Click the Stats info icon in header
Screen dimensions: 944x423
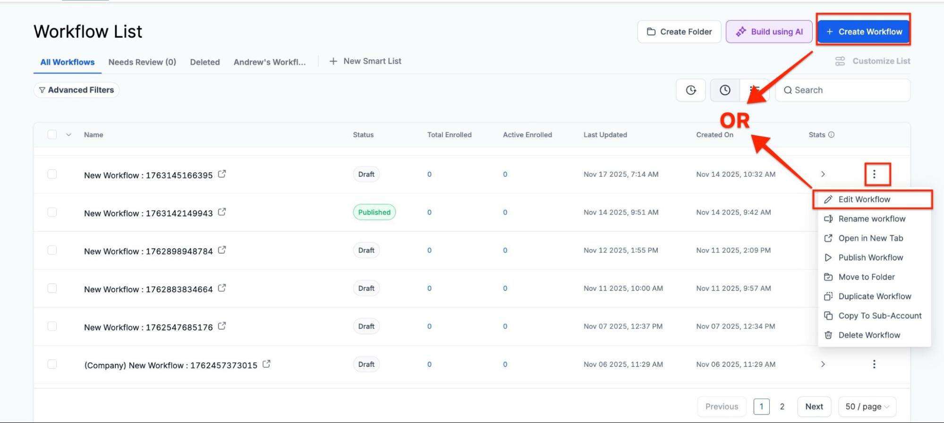[831, 135]
